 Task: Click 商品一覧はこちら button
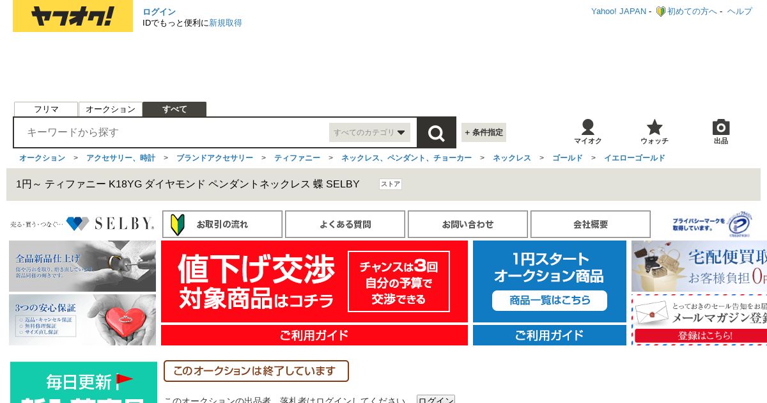(550, 300)
